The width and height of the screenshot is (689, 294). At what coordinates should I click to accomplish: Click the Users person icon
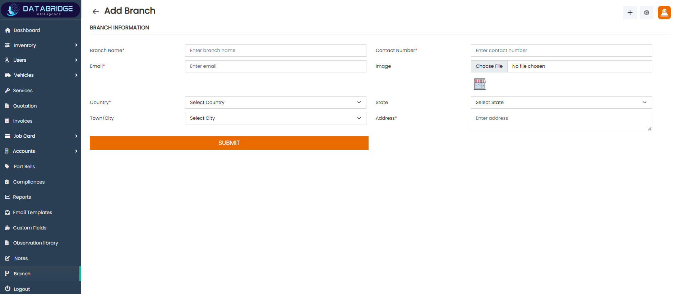pos(7,60)
